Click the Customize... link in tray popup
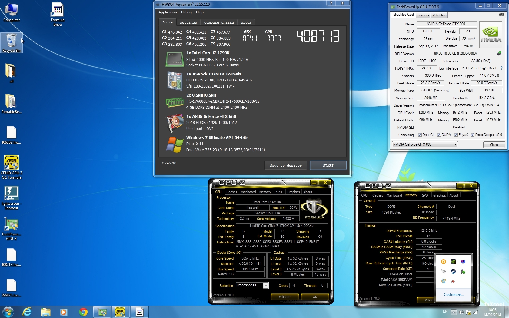 [454, 295]
